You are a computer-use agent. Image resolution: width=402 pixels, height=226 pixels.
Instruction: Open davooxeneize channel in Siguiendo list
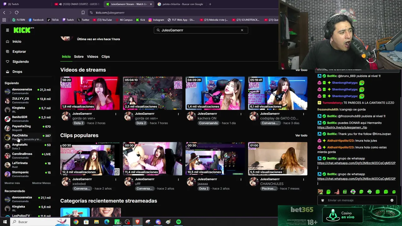[28, 91]
